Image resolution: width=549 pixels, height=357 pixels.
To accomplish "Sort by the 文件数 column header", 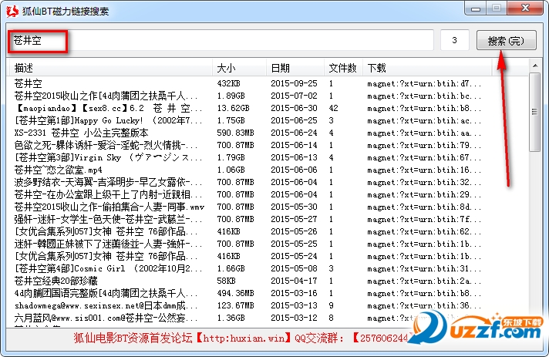I will [343, 68].
